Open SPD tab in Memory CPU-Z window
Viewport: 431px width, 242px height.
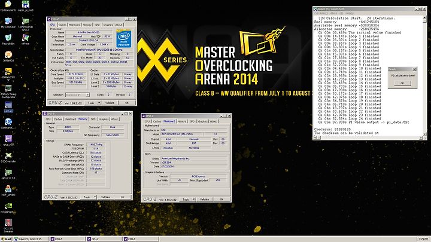tap(93, 119)
